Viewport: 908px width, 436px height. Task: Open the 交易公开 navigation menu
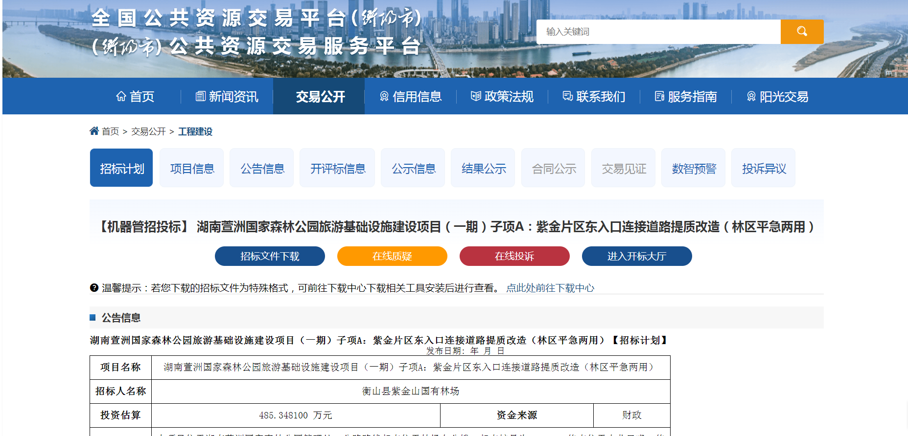320,97
